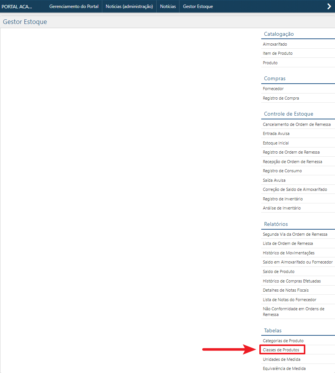
Task: Switch to the Notícias section
Action: (168, 6)
